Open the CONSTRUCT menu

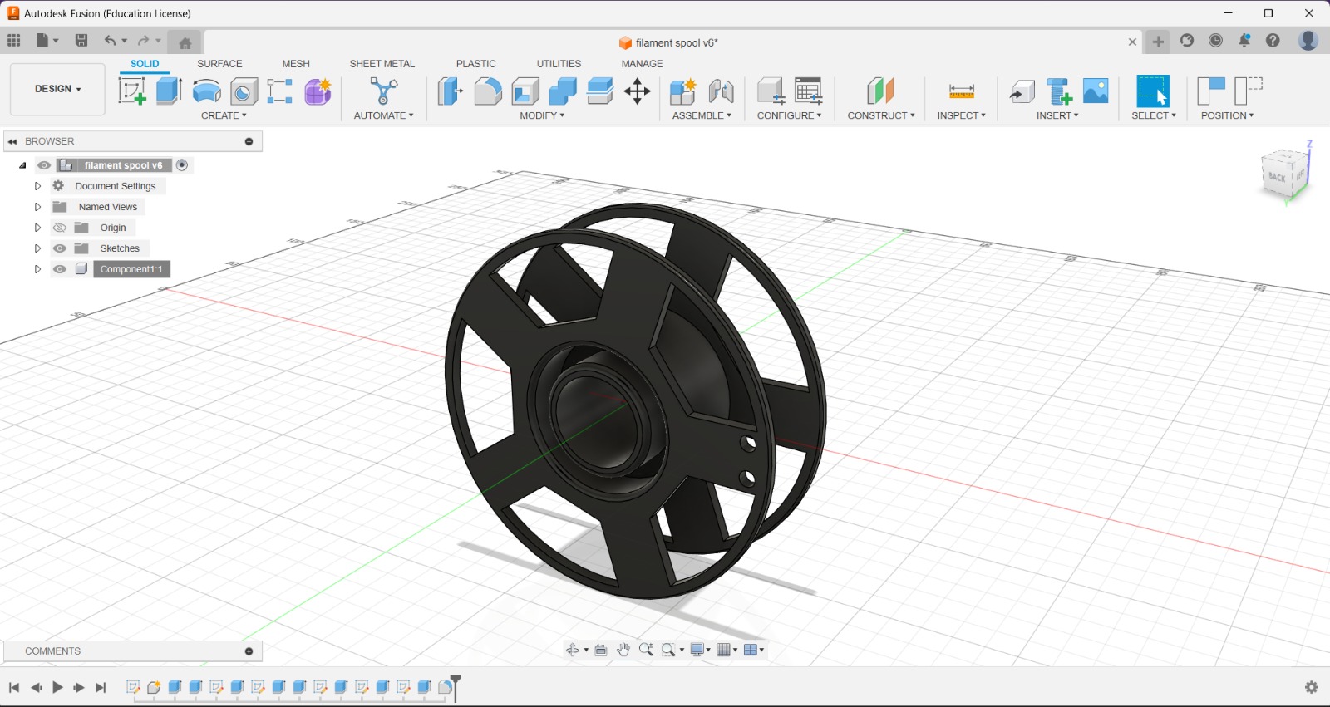(881, 115)
